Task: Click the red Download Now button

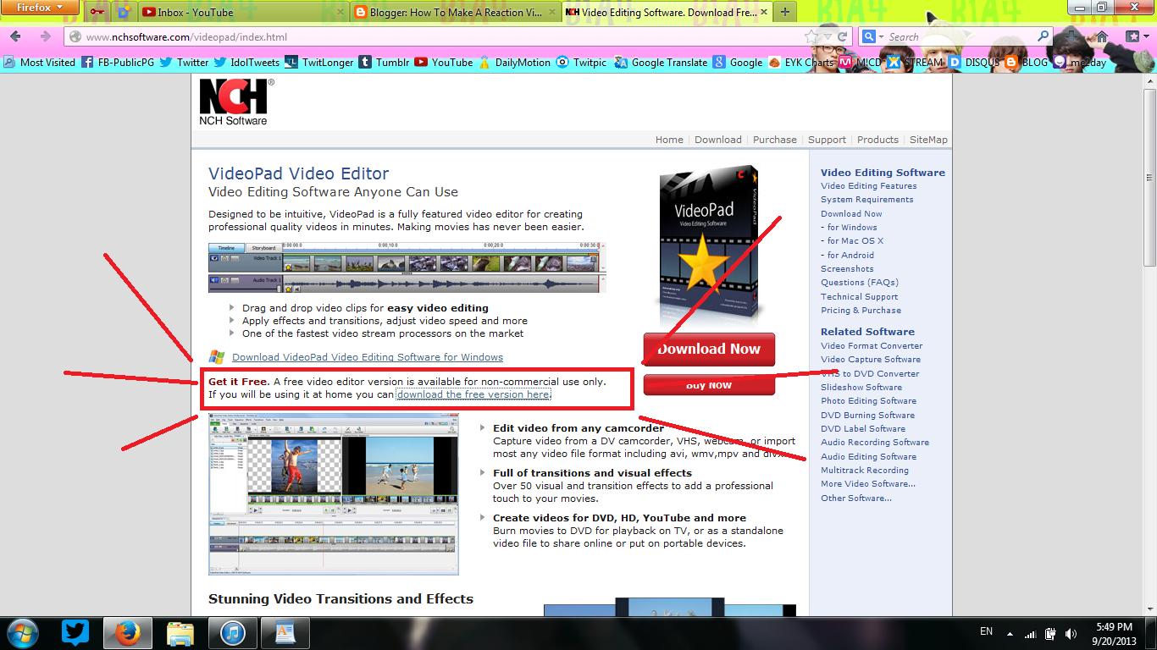Action: click(709, 349)
